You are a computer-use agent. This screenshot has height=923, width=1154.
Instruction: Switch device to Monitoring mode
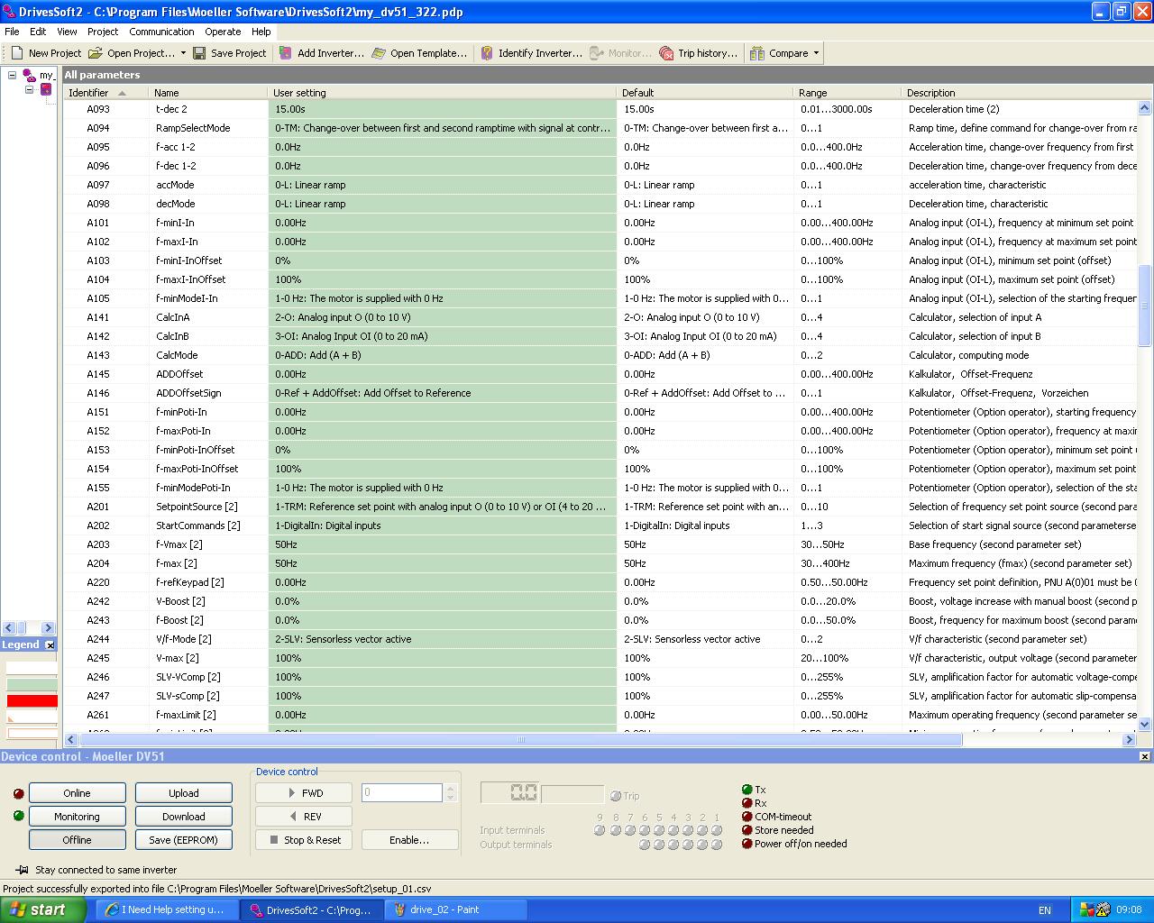[x=77, y=817]
